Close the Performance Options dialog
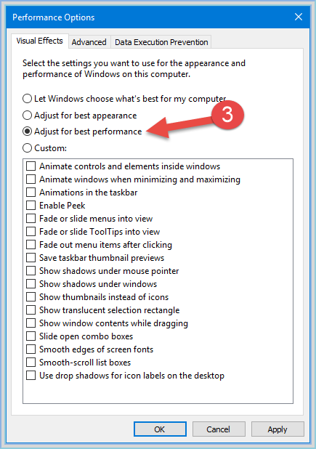The image size is (316, 449). [299, 17]
